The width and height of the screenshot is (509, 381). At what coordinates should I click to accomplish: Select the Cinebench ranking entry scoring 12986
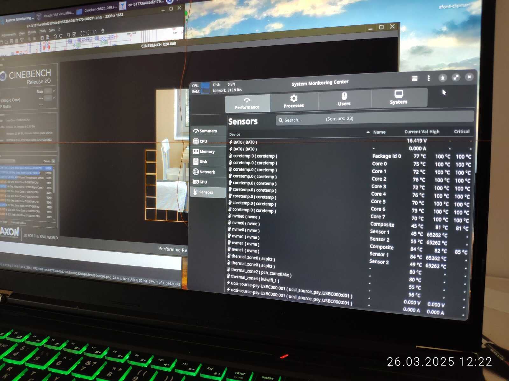(x=26, y=173)
